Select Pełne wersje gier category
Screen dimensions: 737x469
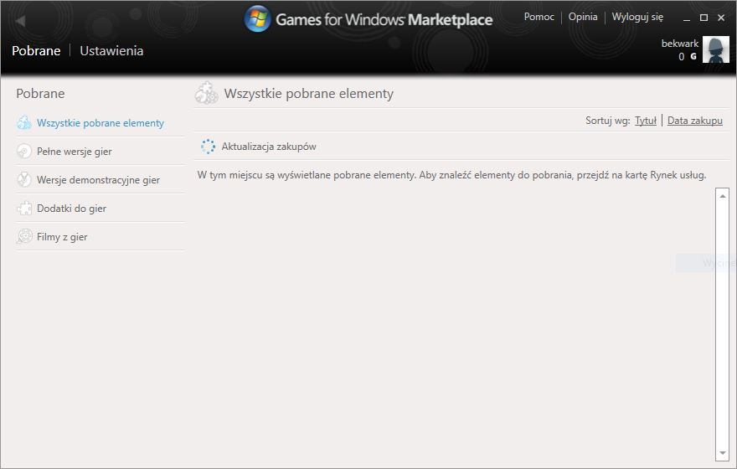coord(75,152)
